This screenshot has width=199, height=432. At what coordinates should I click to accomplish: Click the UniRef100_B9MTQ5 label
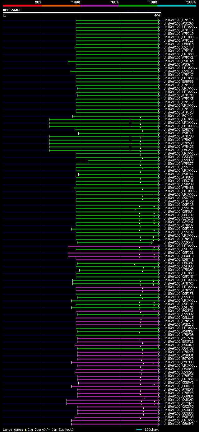178,417
